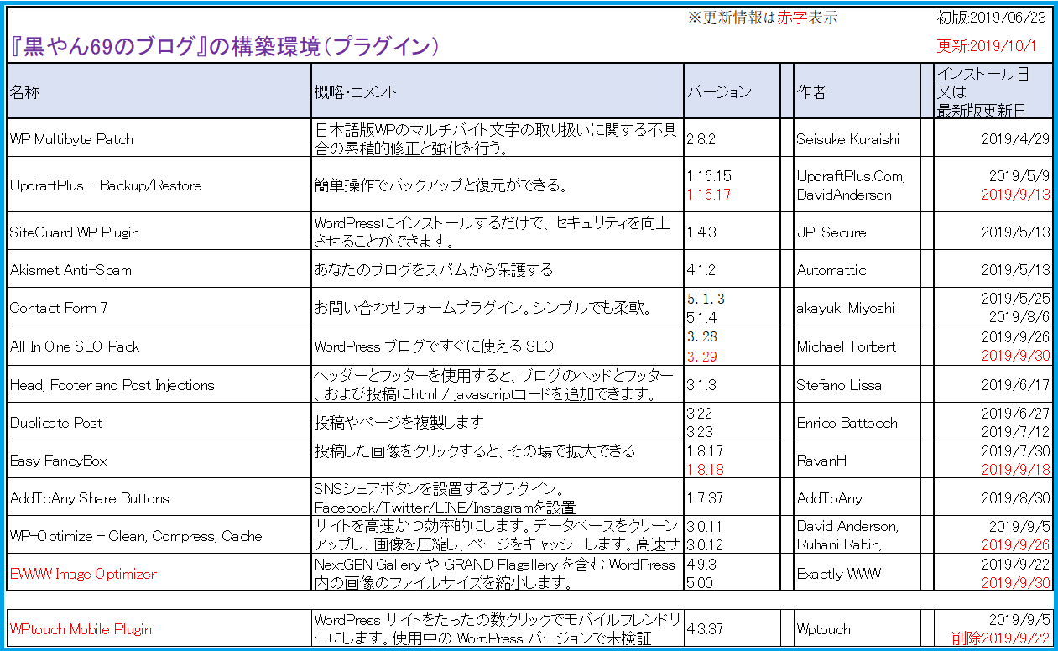Image resolution: width=1058 pixels, height=651 pixels.
Task: Select the 'Contact Form 7' name cell
Action: (x=159, y=308)
